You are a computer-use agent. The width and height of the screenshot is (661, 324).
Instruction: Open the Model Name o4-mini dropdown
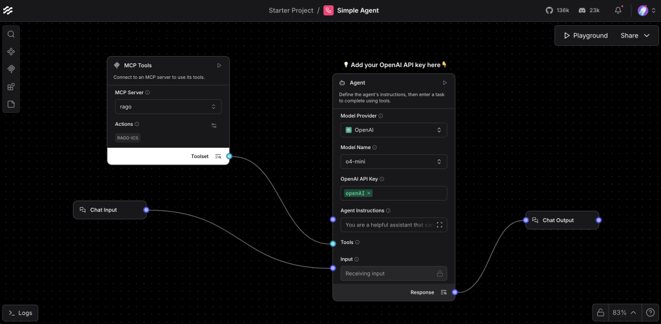[393, 161]
